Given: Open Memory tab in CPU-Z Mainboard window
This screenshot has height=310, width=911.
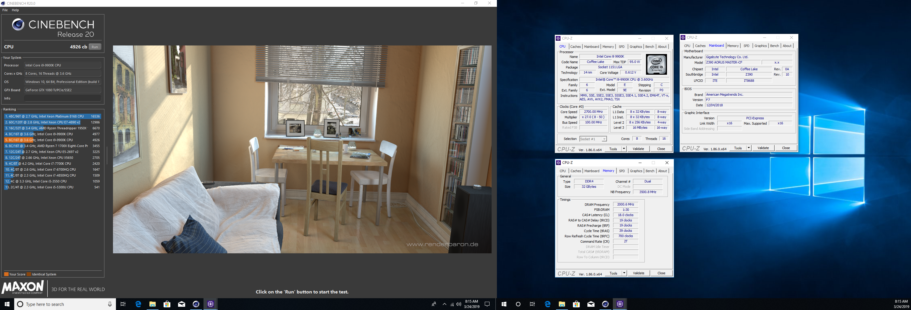Looking at the screenshot, I should click(x=733, y=46).
